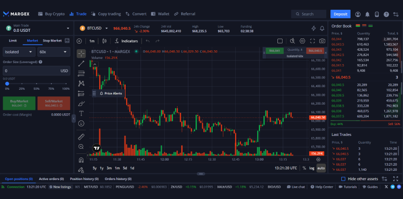
Task: Open the user account profile
Action: coord(358,14)
